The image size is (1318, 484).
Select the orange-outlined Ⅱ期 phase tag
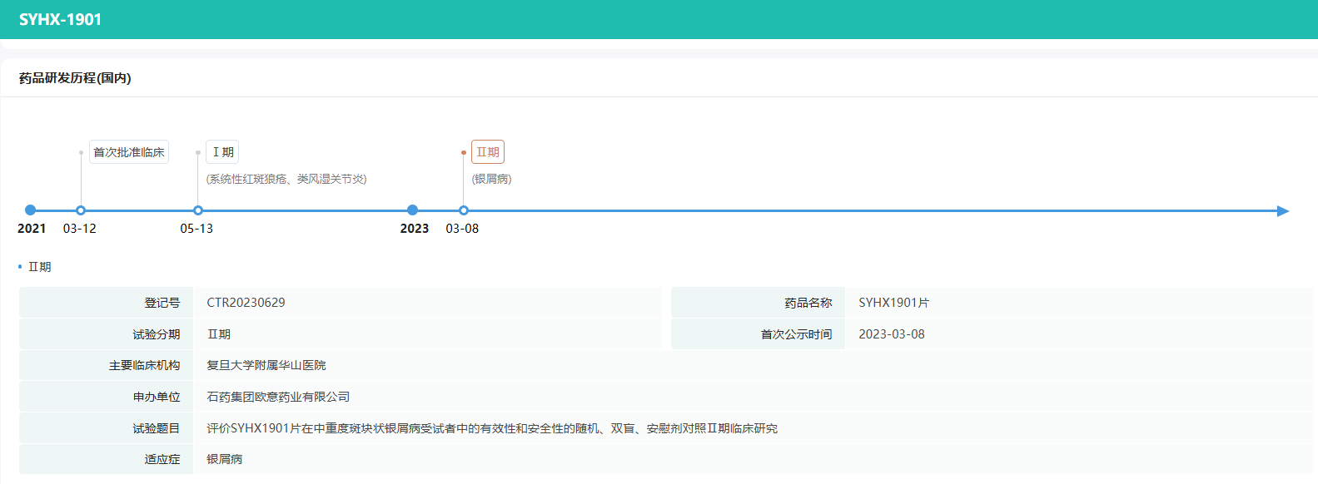click(x=488, y=152)
